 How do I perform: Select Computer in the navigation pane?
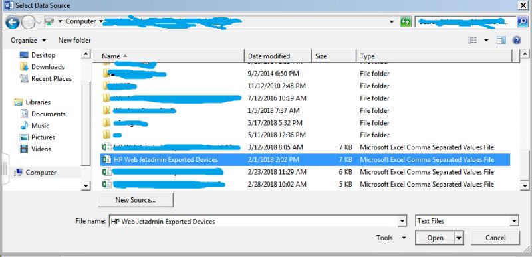[x=41, y=173]
